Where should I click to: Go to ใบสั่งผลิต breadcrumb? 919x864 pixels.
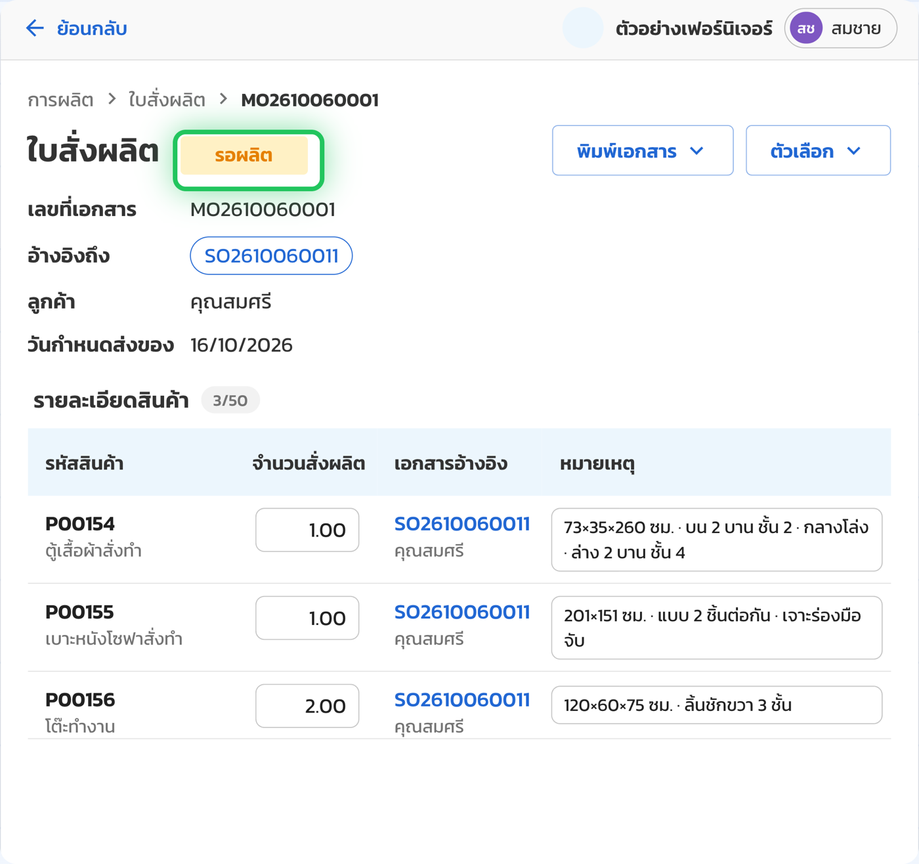coord(167,100)
